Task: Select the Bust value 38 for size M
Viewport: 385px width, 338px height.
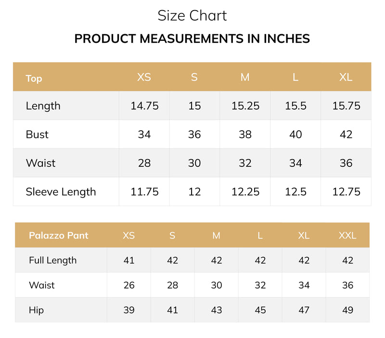Action: coord(245,135)
